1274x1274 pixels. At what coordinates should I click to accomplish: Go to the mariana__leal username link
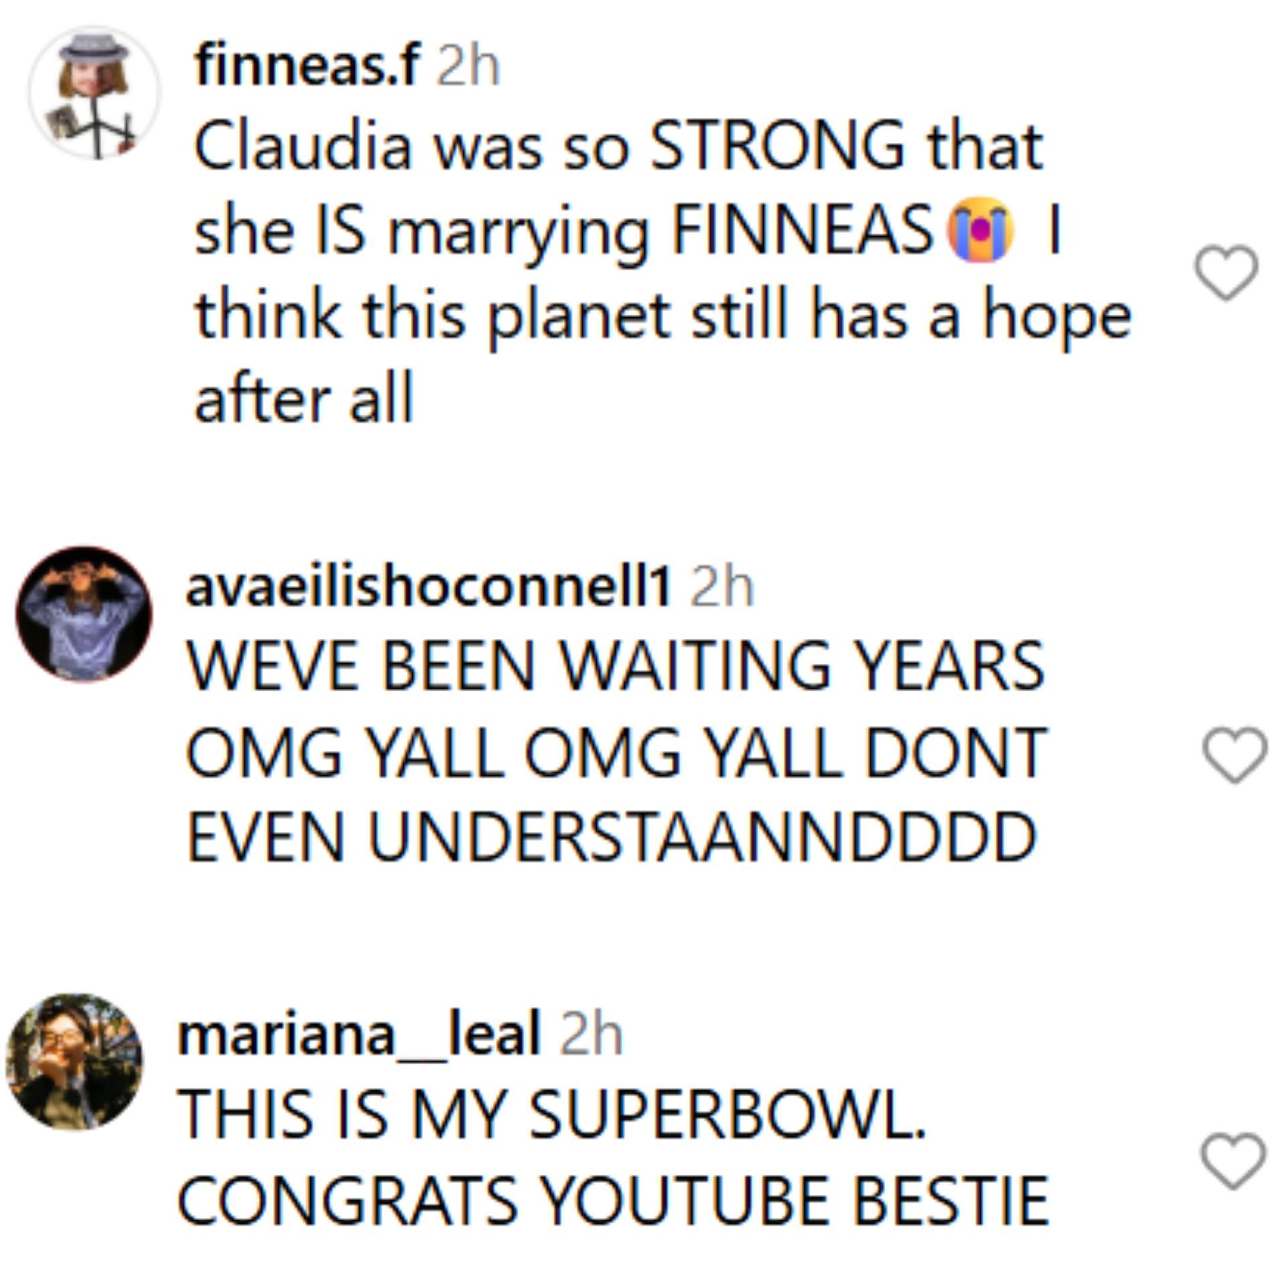(359, 1034)
